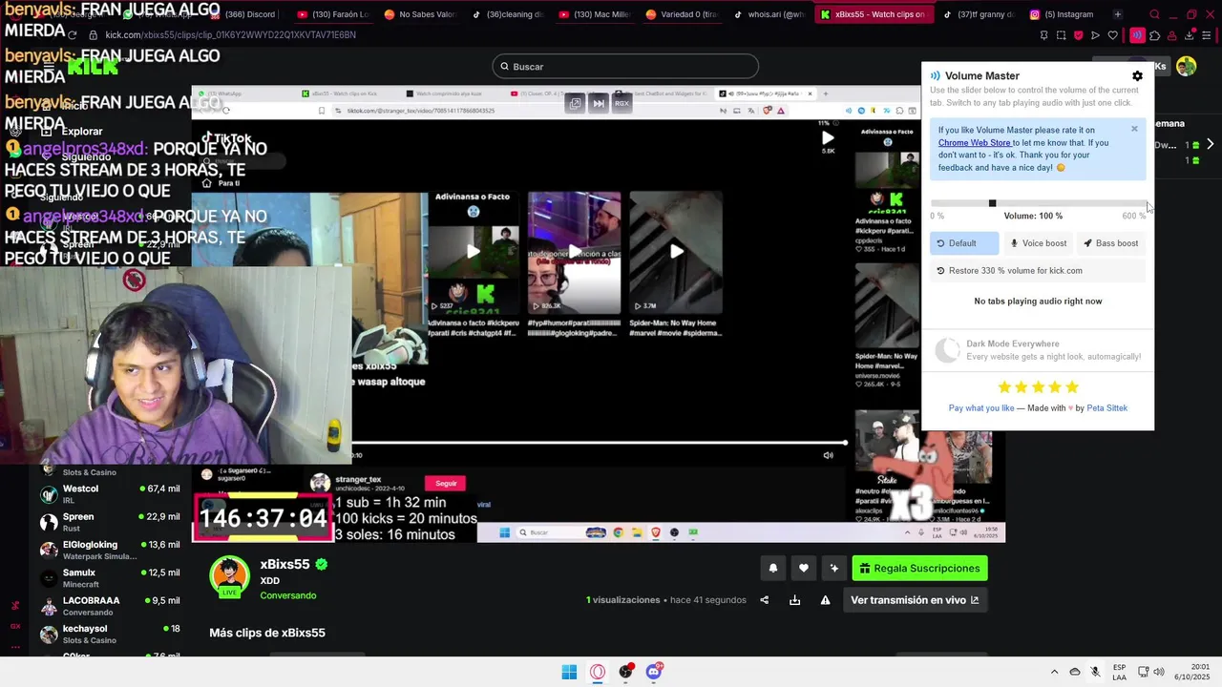The width and height of the screenshot is (1222, 687).
Task: Adjust the Volume Master volume slider handle
Action: 992,203
